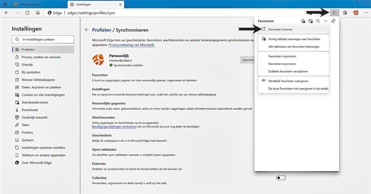Pin the Favorieten panel

[x=333, y=21]
